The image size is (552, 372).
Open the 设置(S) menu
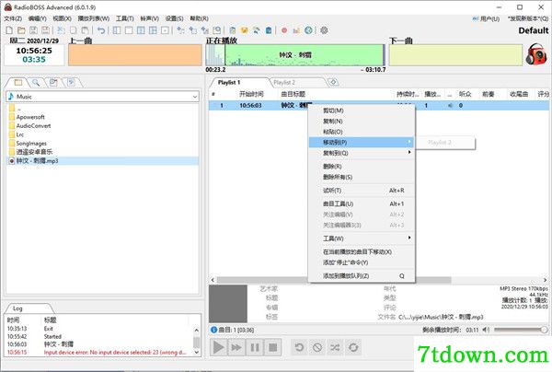[x=174, y=18]
